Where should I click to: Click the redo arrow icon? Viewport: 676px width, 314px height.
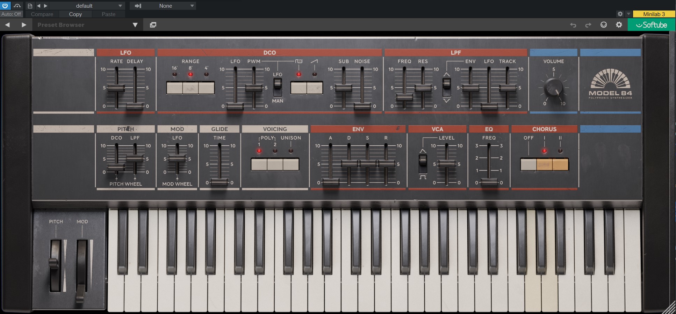pyautogui.click(x=588, y=25)
